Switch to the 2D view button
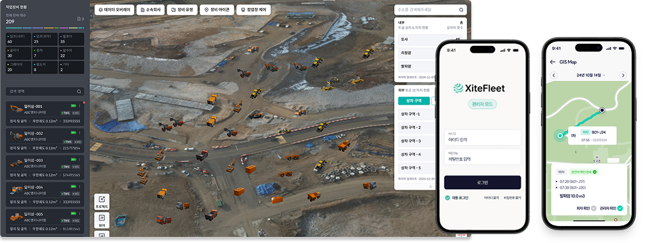The width and height of the screenshot is (650, 243). tap(102, 221)
